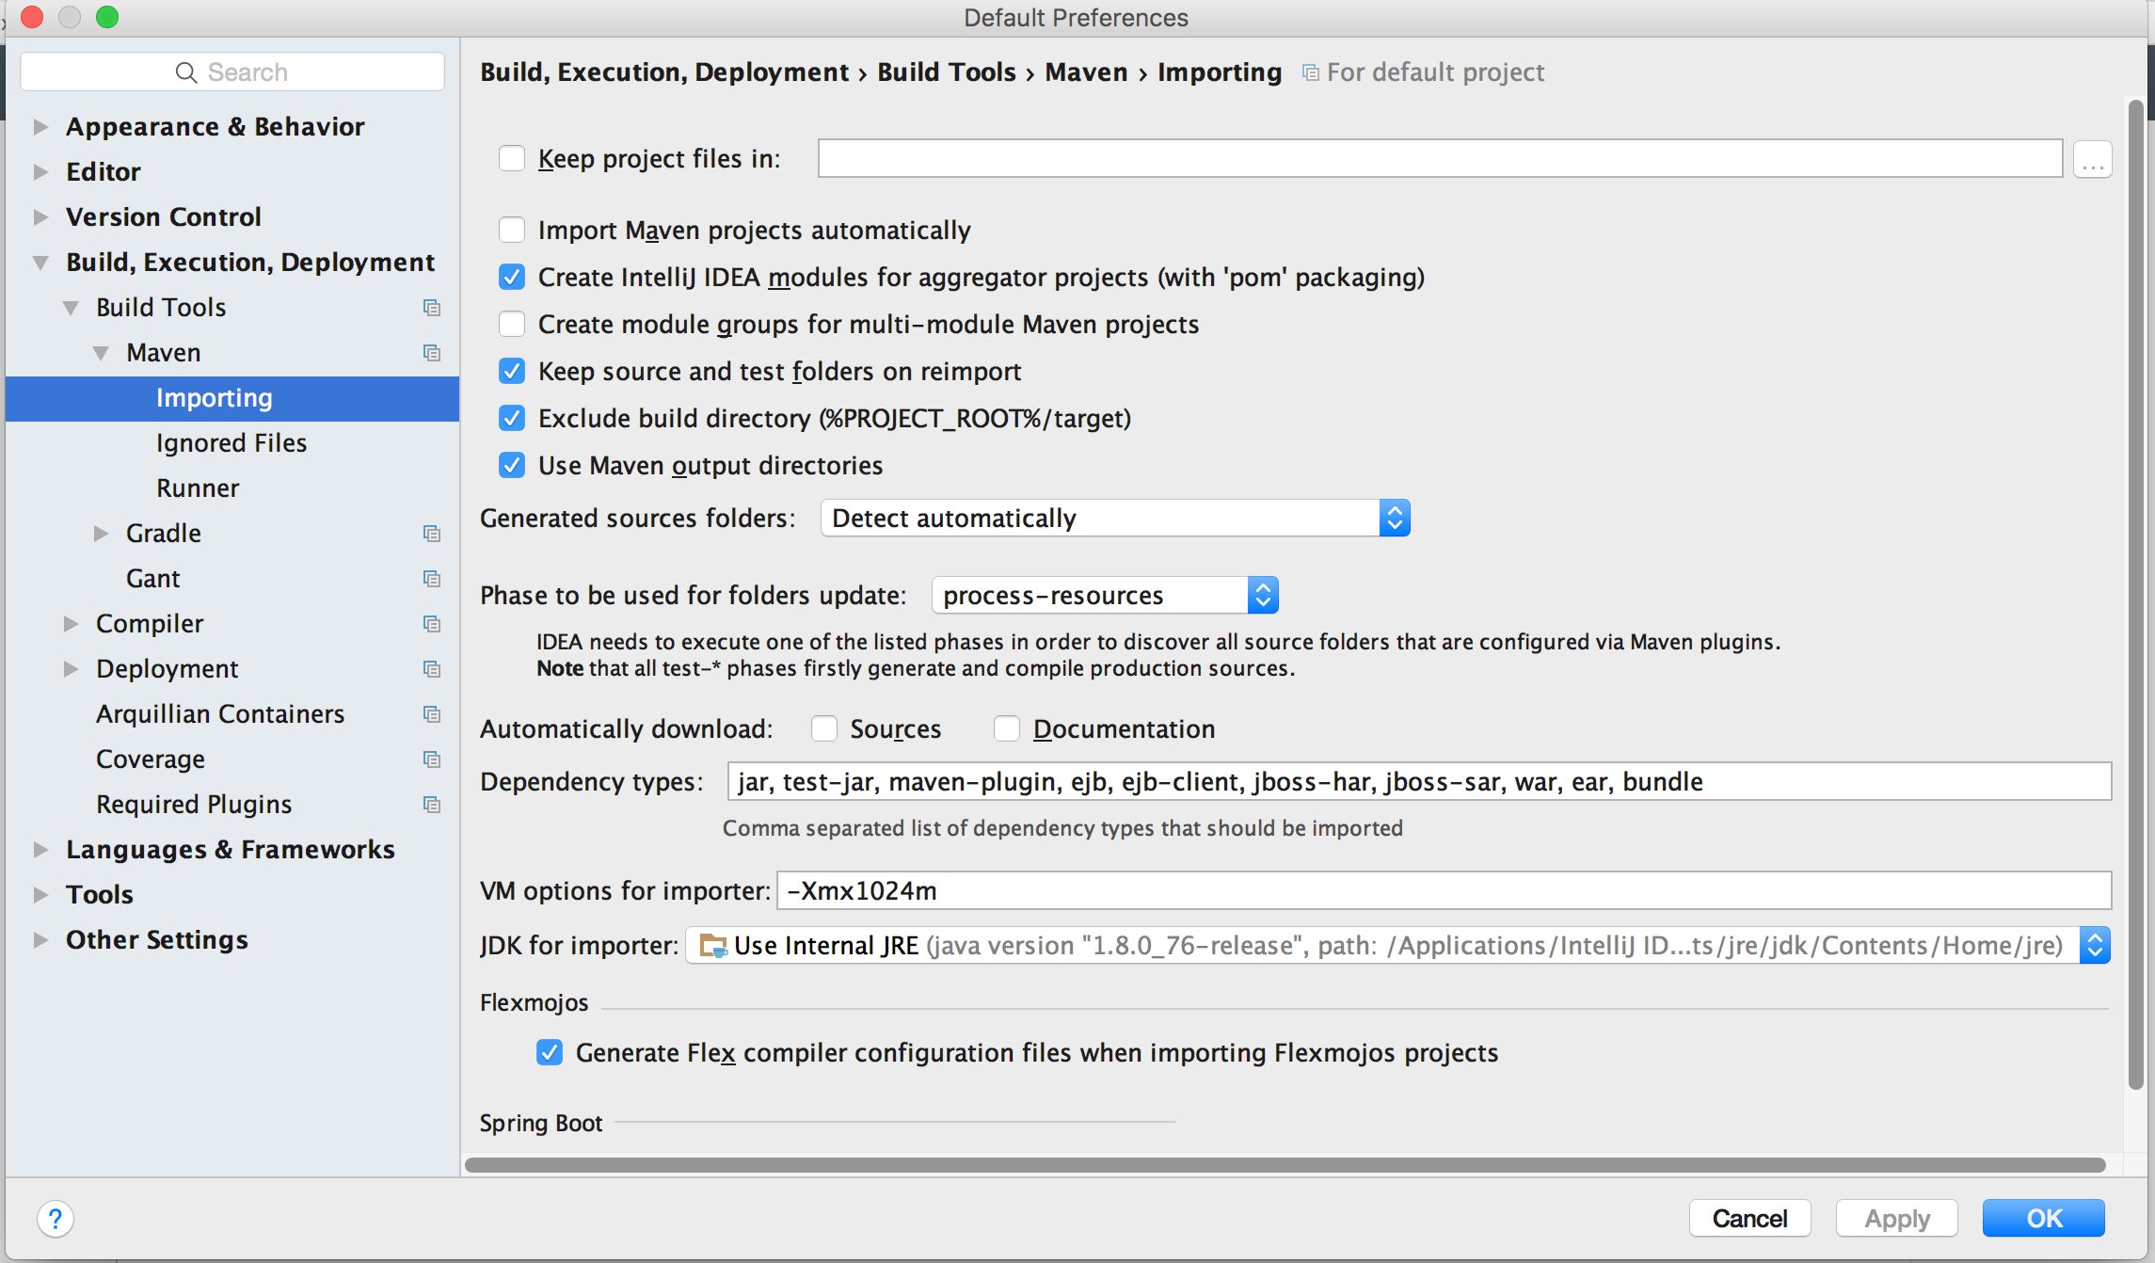
Task: Click the project-level icon beside Required Plugins
Action: [x=432, y=805]
